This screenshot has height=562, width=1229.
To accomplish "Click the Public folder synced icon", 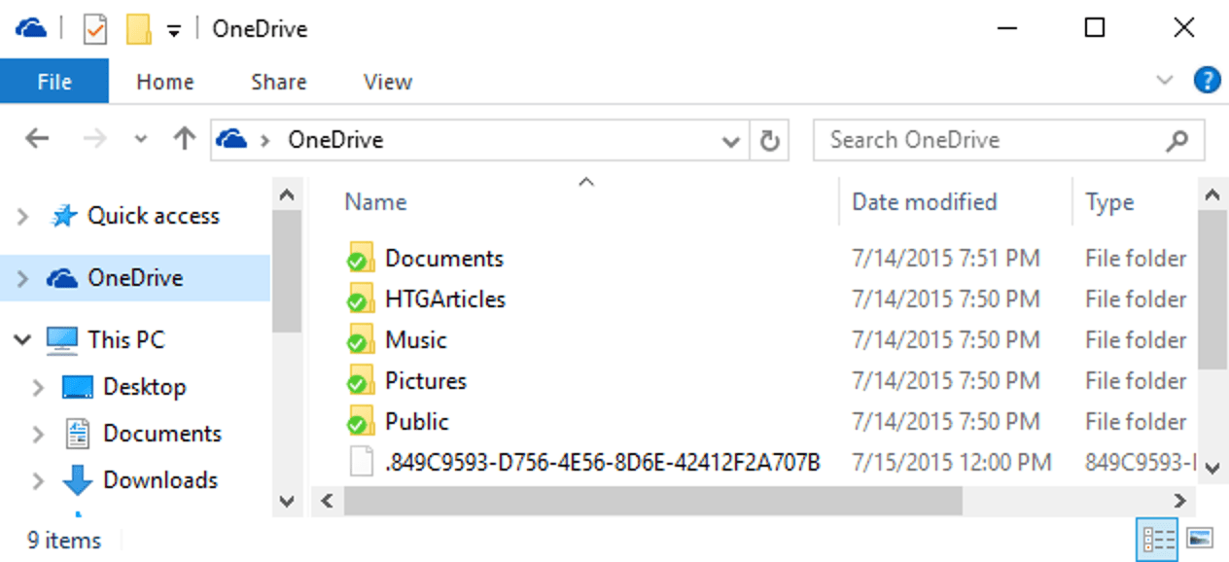I will pos(361,421).
